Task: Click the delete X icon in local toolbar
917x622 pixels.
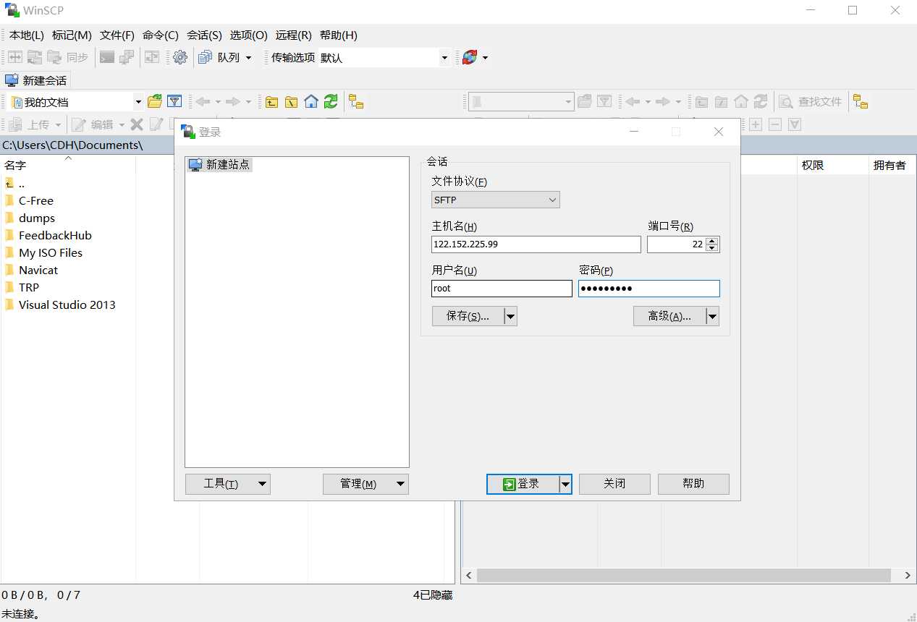Action: pos(137,124)
